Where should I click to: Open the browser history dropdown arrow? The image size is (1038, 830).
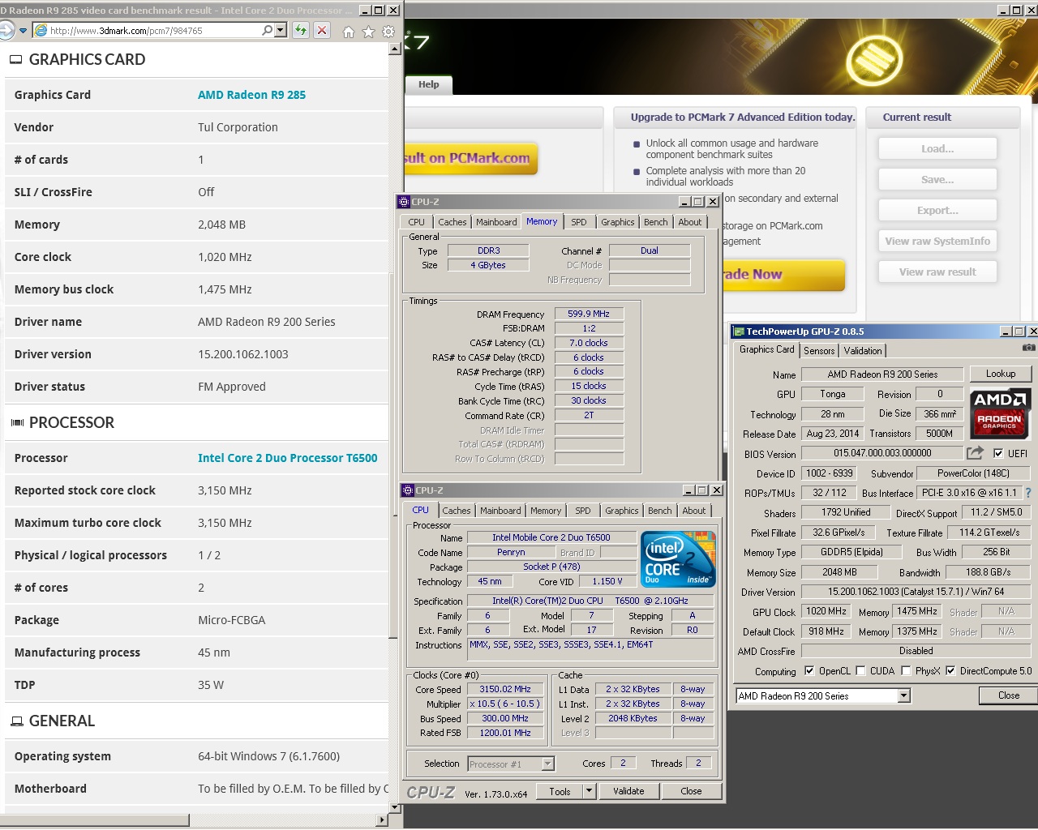tap(24, 31)
